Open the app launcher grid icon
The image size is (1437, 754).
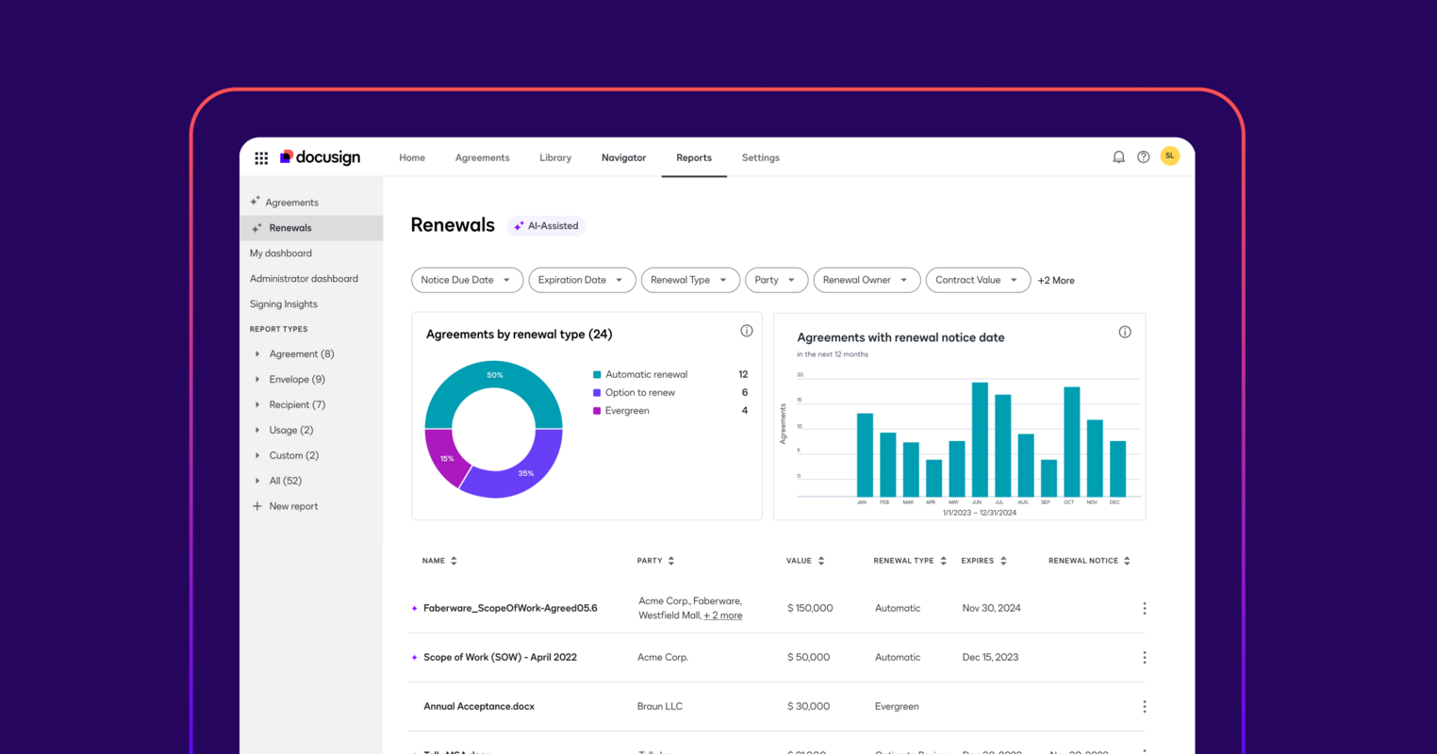coord(261,157)
